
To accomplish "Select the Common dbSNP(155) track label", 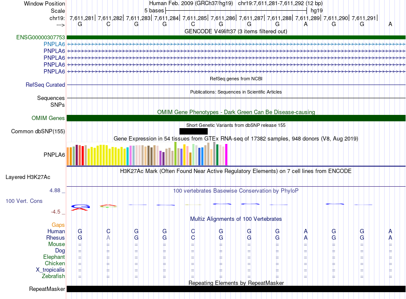I will click(38, 132).
